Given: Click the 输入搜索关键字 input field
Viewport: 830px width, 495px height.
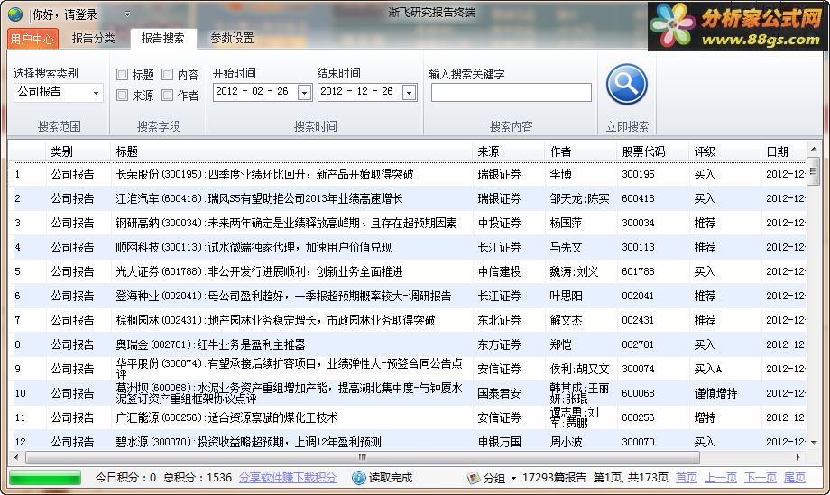Looking at the screenshot, I should coord(512,93).
